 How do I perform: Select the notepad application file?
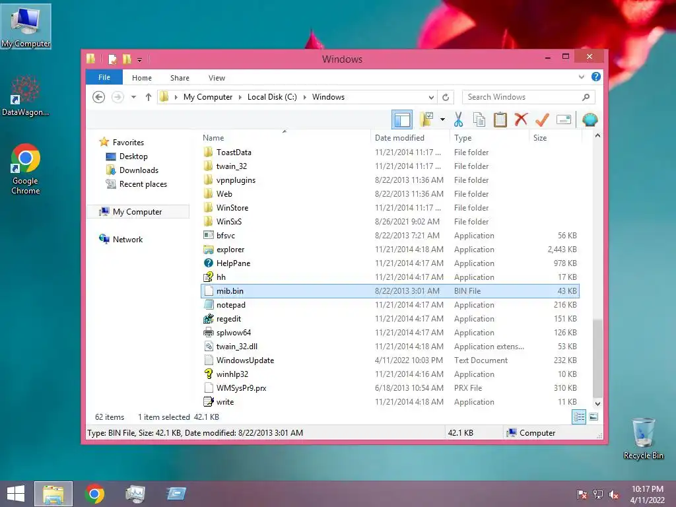pos(390,305)
